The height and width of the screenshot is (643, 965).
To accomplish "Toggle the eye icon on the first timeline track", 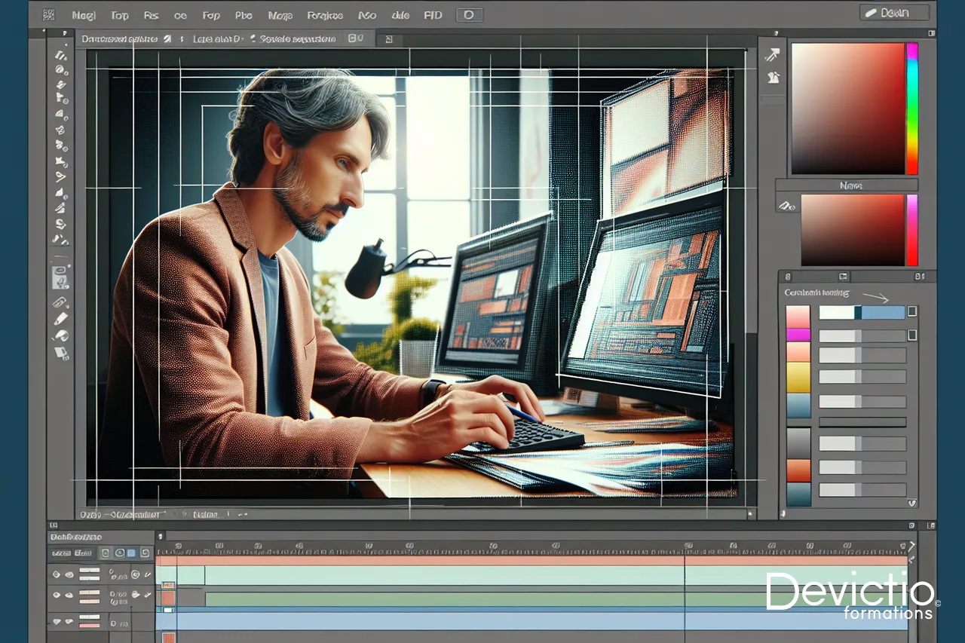I will (56, 574).
